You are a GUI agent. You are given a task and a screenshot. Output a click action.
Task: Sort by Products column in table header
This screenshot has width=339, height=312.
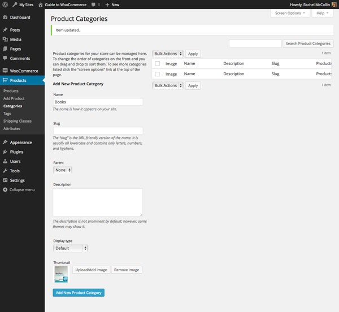(x=323, y=63)
